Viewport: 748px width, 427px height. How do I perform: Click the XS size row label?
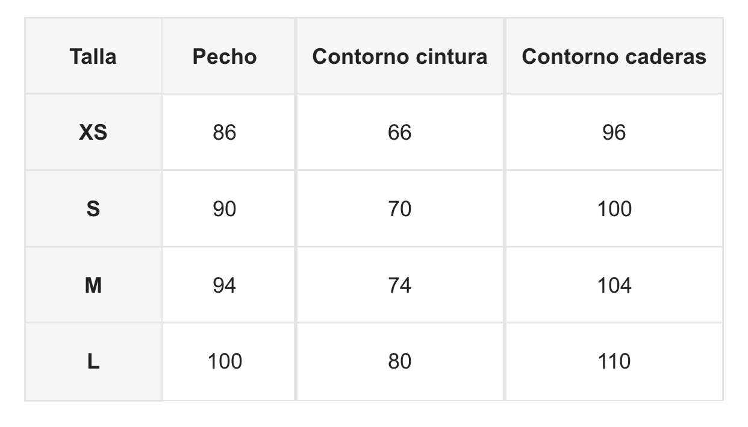93,132
